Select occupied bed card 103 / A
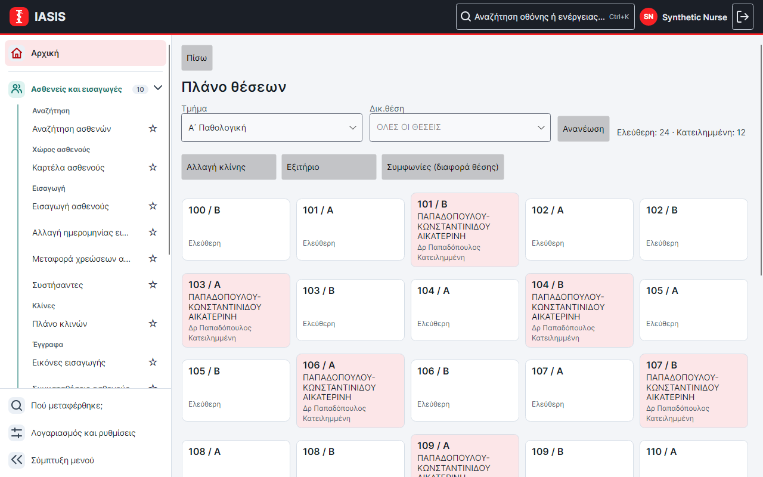Viewport: 763px width, 477px height. [236, 310]
